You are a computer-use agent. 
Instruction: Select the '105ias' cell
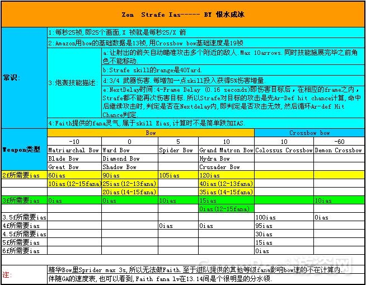point(178,175)
